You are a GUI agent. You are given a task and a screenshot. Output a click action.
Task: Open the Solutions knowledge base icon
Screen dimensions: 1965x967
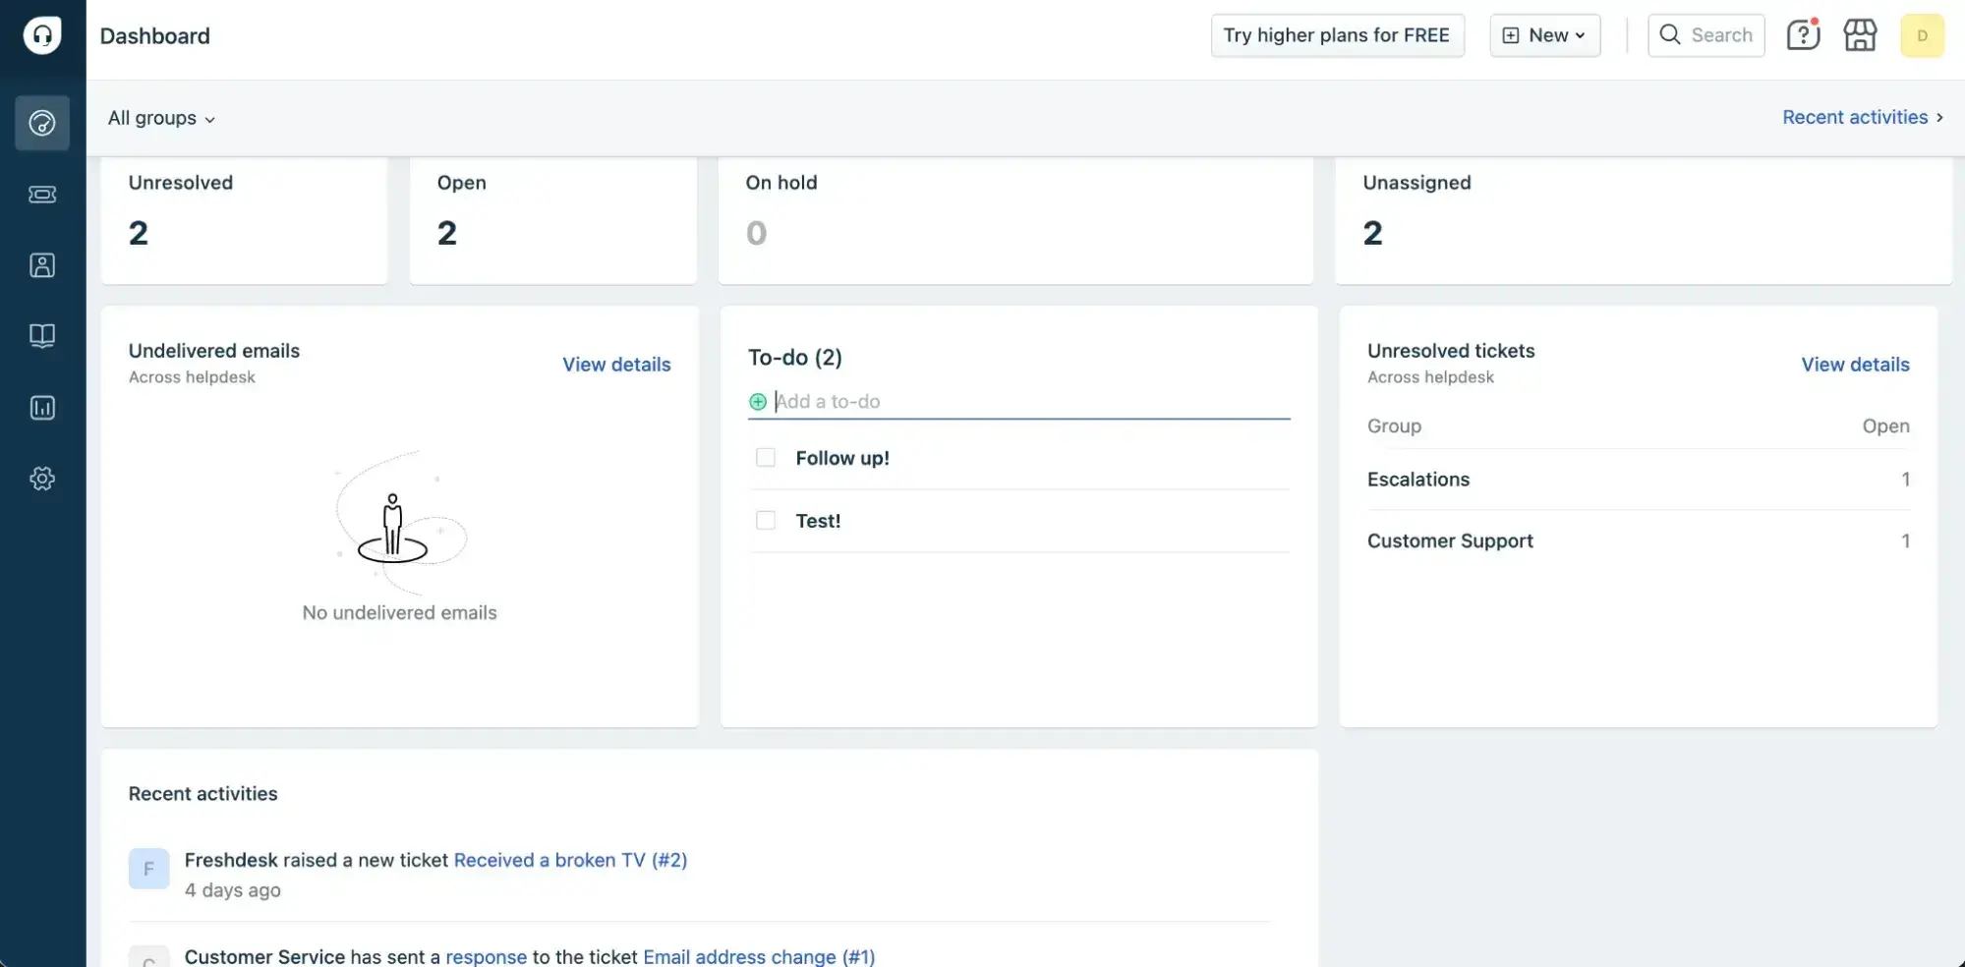pyautogui.click(x=42, y=335)
